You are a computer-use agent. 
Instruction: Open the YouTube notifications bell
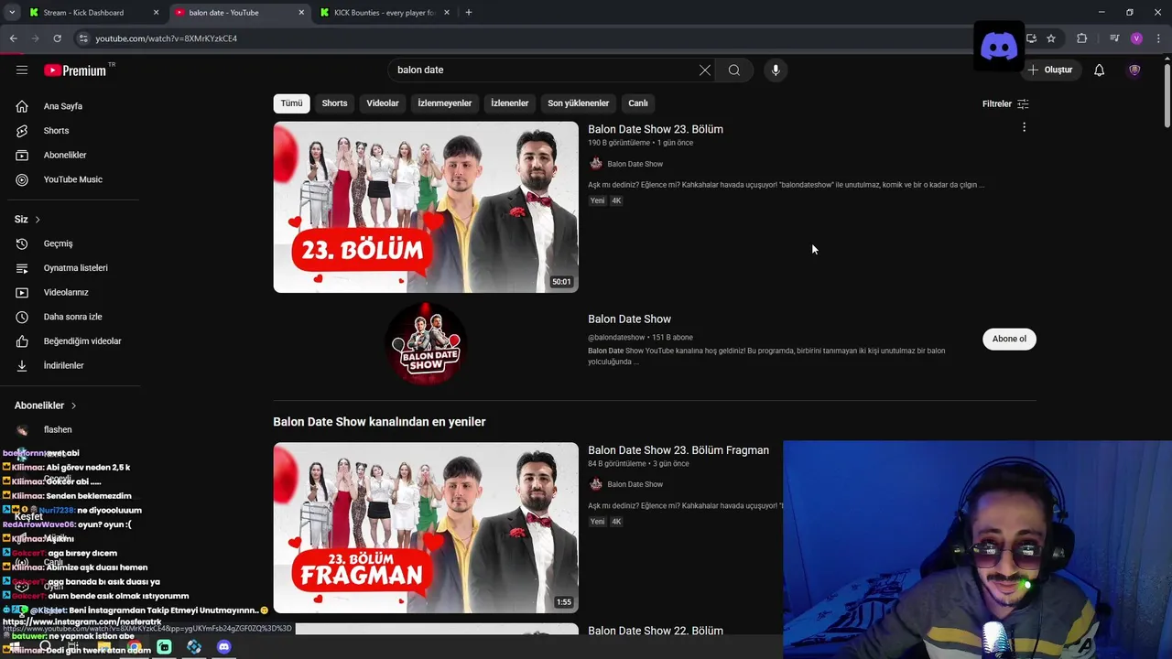[1100, 70]
